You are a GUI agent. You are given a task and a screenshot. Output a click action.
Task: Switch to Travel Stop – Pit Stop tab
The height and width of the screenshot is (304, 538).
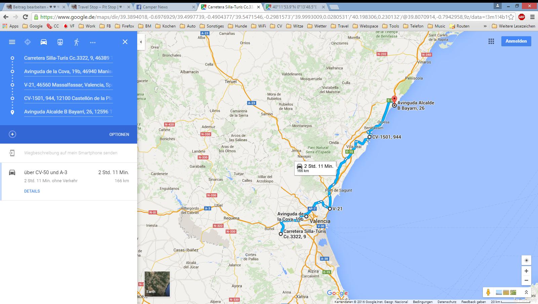pos(100,7)
